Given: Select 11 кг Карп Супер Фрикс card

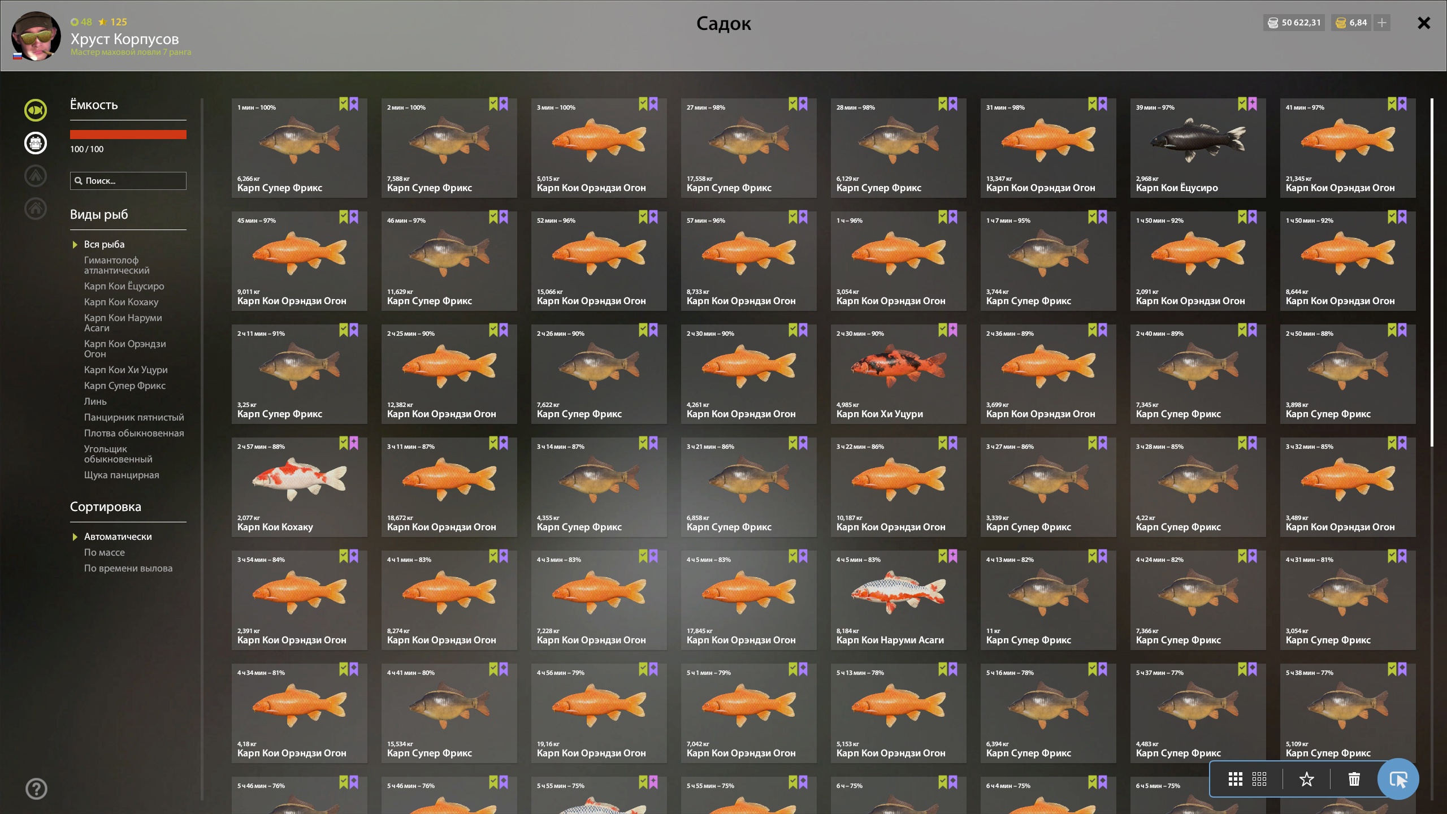Looking at the screenshot, I should tap(1049, 600).
